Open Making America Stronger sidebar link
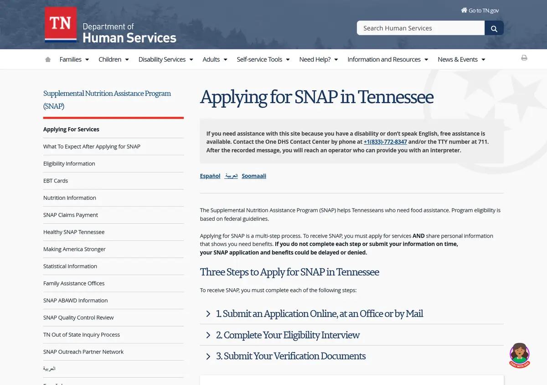Screen dimensions: 547x385 tap(74, 249)
